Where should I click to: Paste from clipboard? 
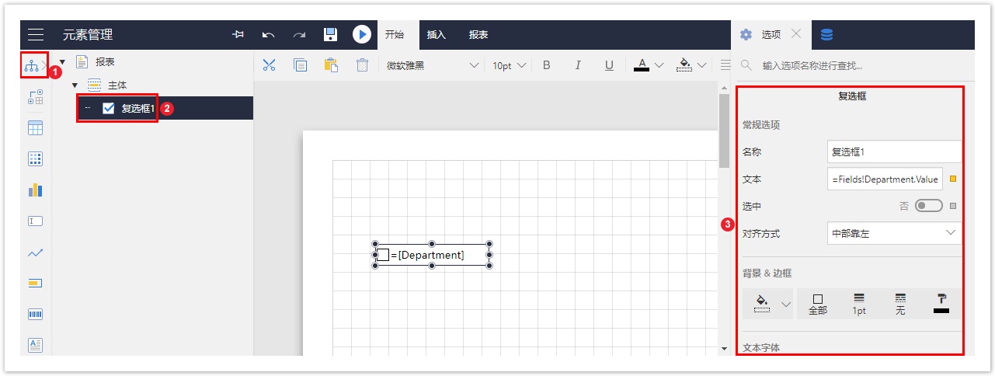tap(331, 65)
